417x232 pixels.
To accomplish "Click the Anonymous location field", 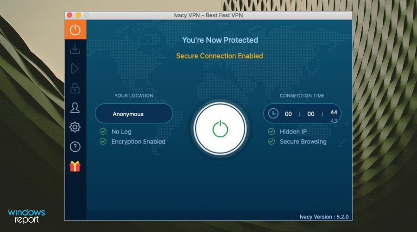I will 134,114.
